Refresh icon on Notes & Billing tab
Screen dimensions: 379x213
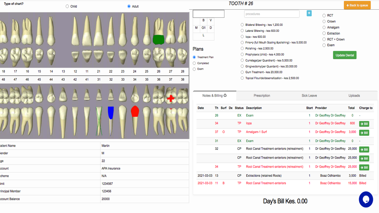coord(225,96)
